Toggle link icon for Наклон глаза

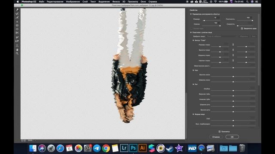(x=233, y=60)
